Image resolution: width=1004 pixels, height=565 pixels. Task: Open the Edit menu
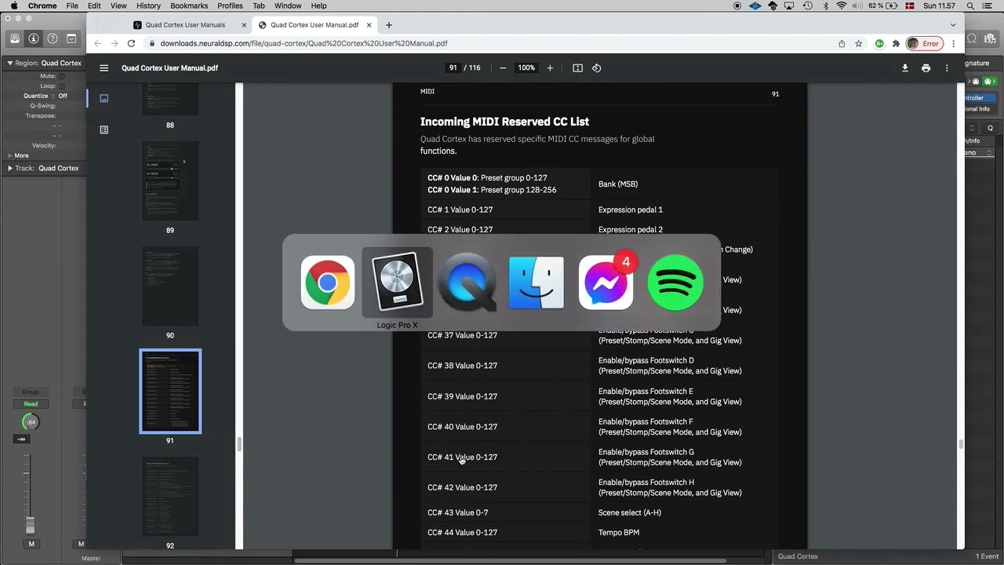pyautogui.click(x=94, y=5)
